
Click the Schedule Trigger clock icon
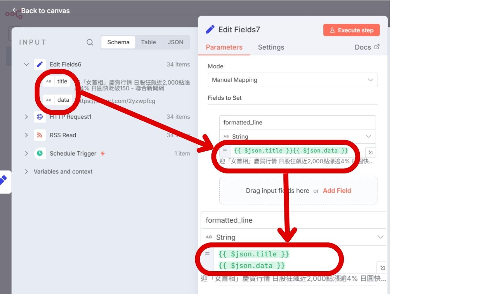point(40,153)
